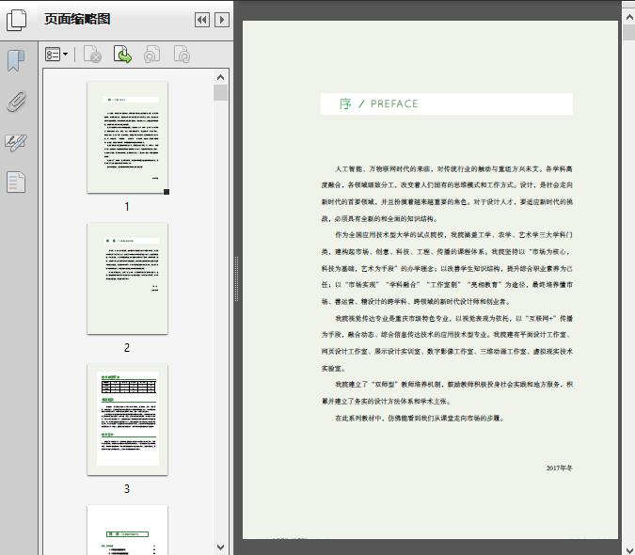Open the document content panel icon

(16, 182)
